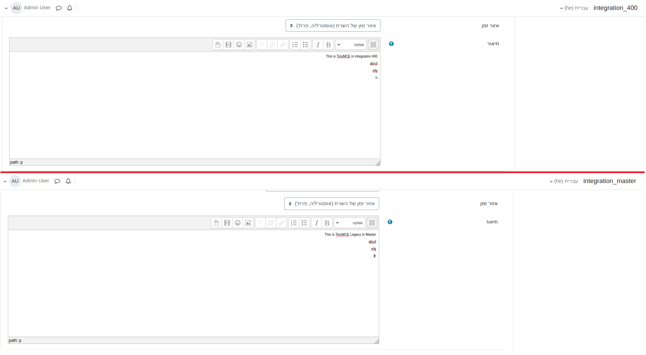Insert image in integration_400 editor
The width and height of the screenshot is (646, 355).
click(x=250, y=45)
